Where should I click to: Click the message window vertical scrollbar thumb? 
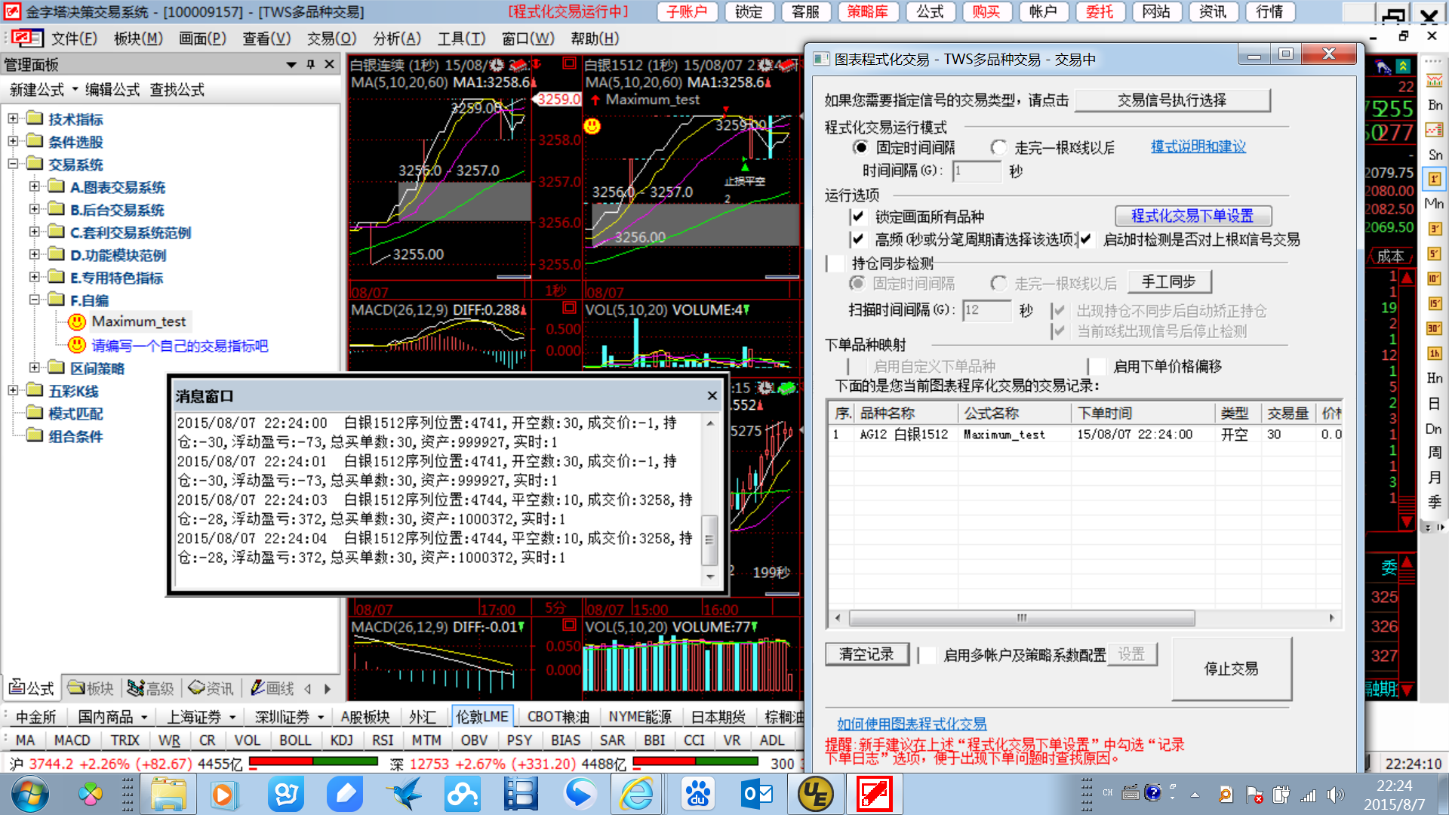click(709, 540)
